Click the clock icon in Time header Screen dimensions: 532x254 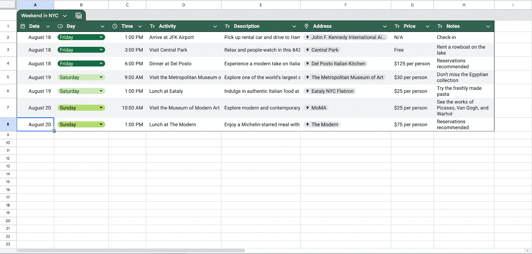coord(115,26)
